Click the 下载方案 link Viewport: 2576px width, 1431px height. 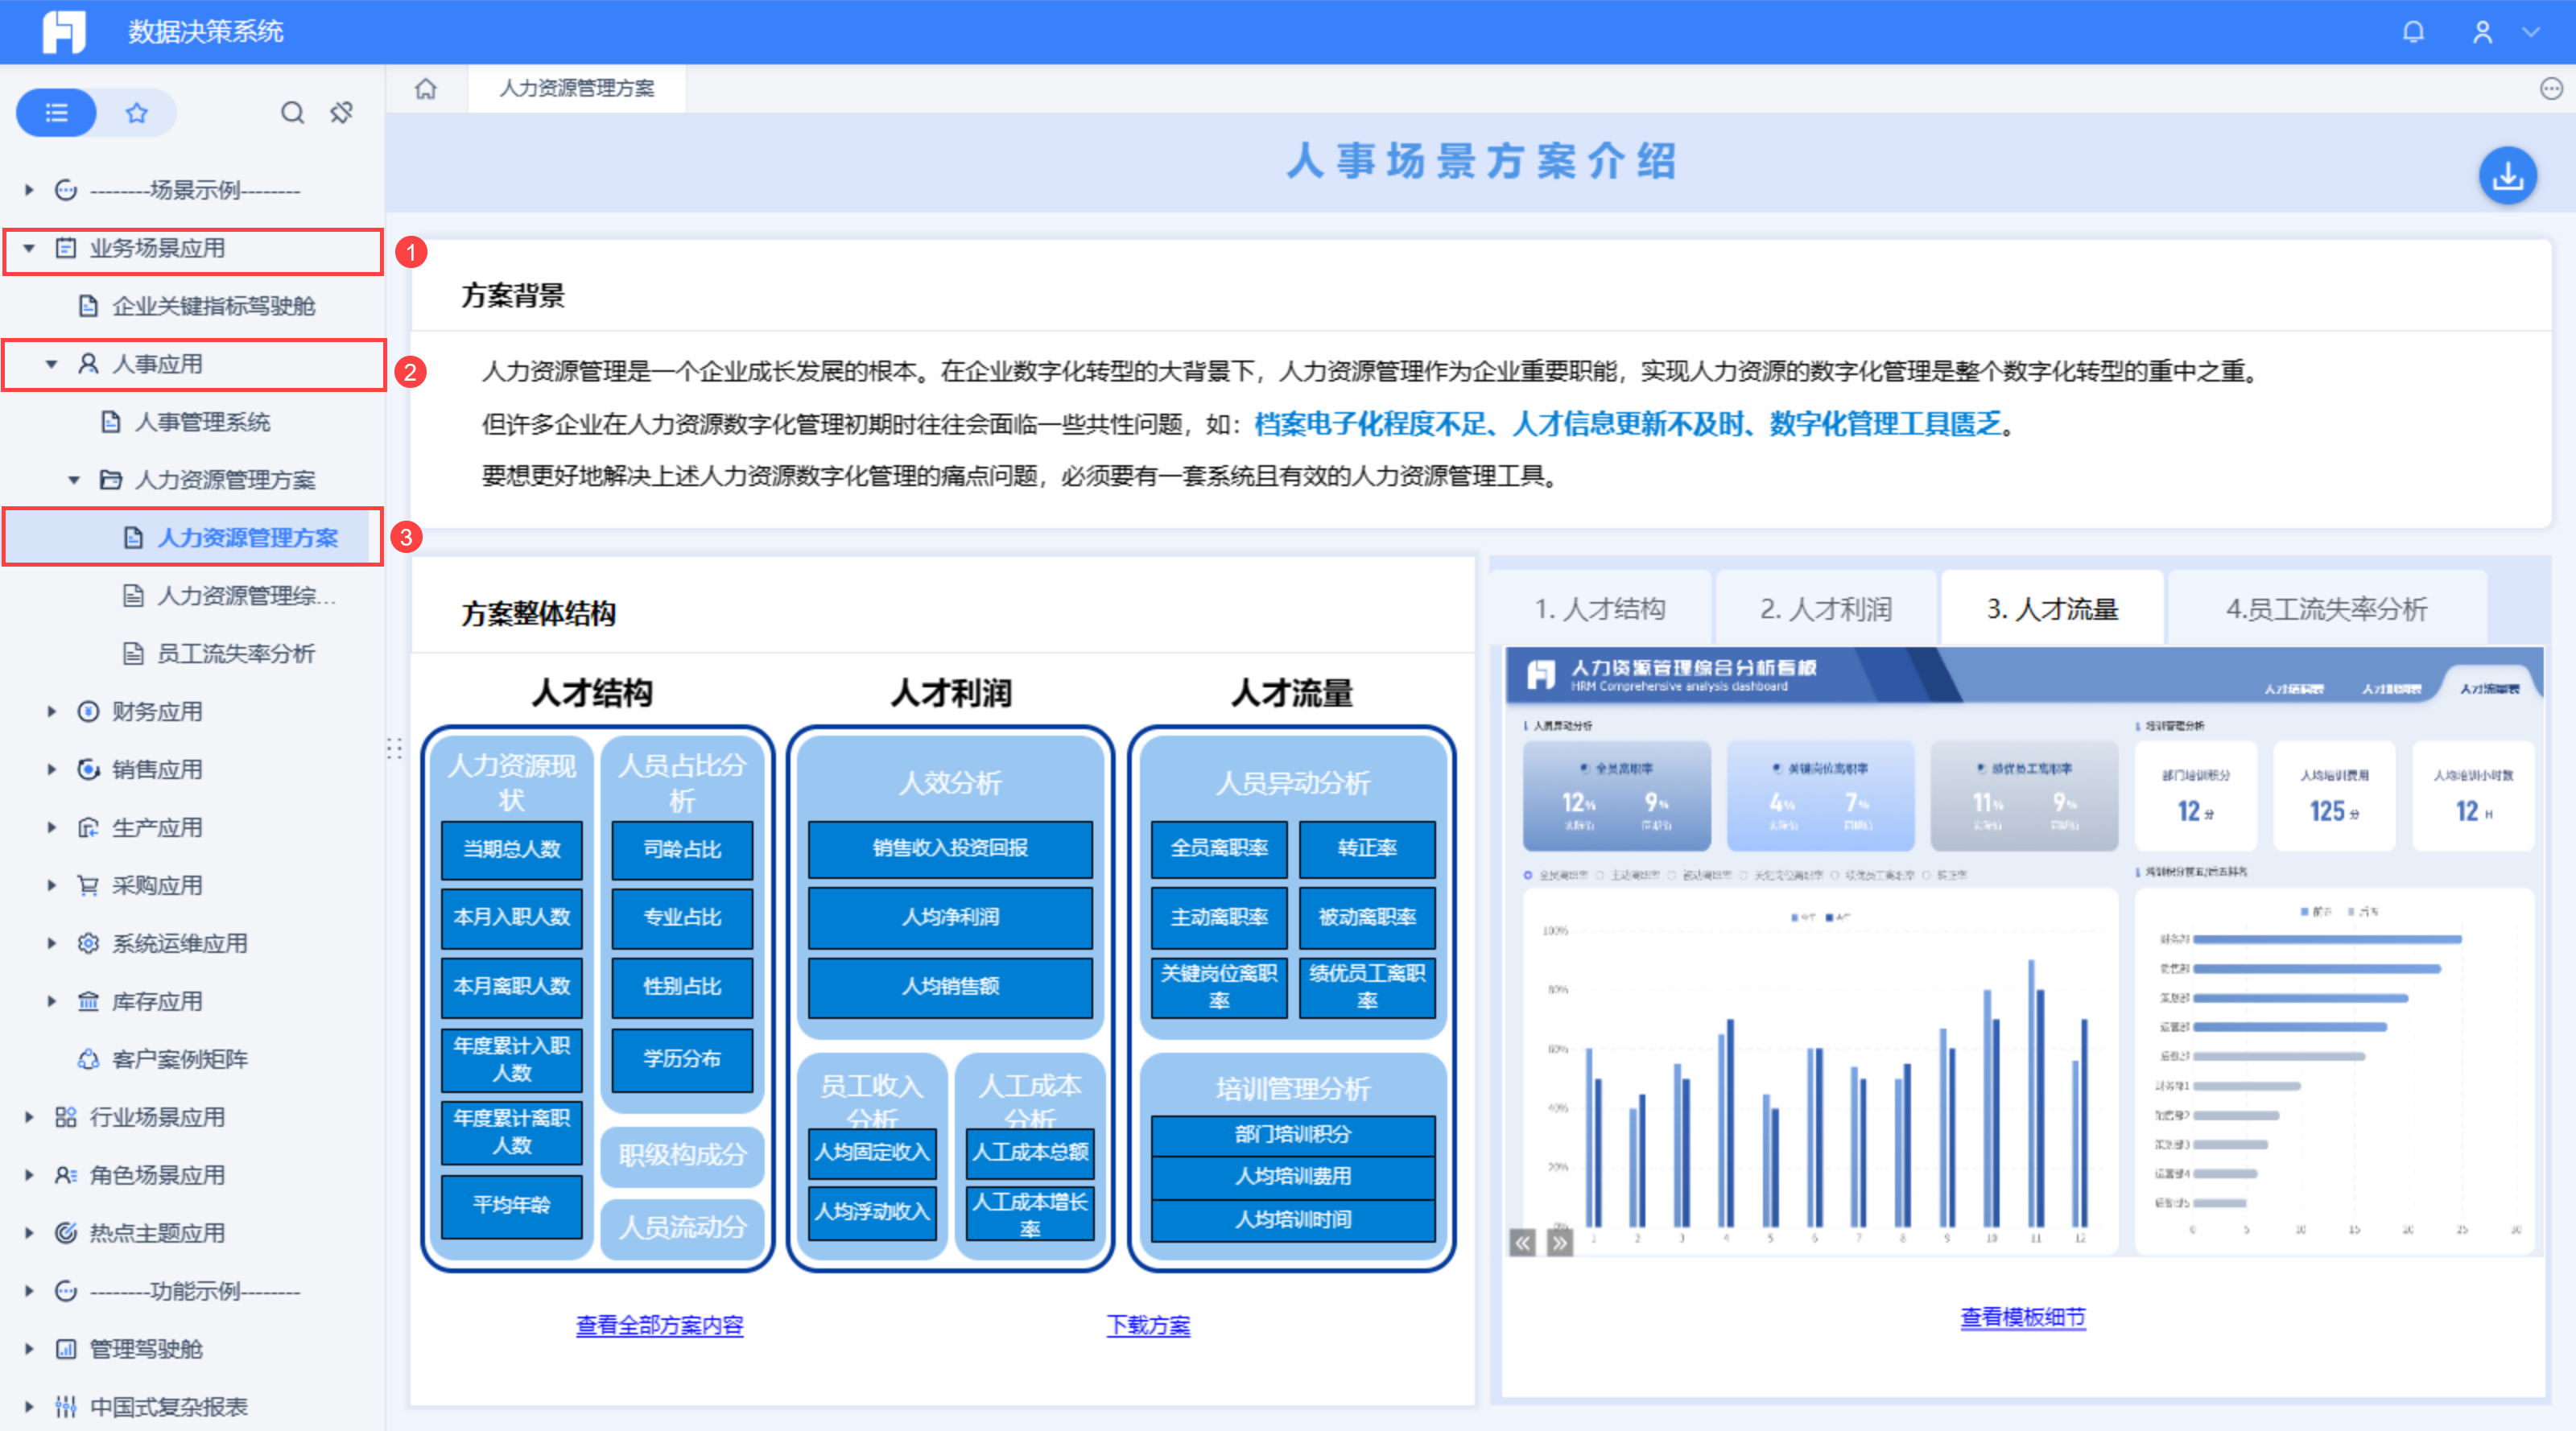pyautogui.click(x=1148, y=1325)
